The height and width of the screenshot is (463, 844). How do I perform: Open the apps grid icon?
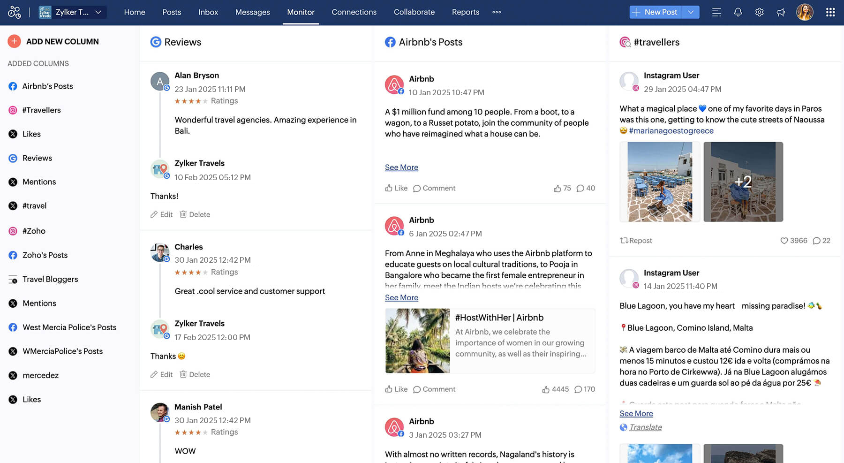pyautogui.click(x=830, y=12)
